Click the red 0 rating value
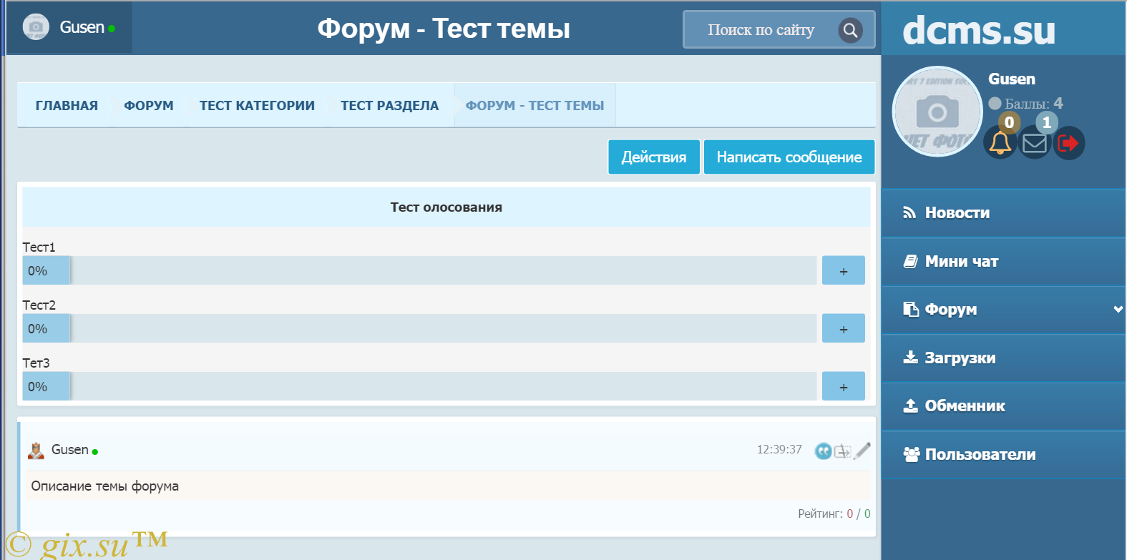This screenshot has width=1127, height=560. [x=850, y=514]
